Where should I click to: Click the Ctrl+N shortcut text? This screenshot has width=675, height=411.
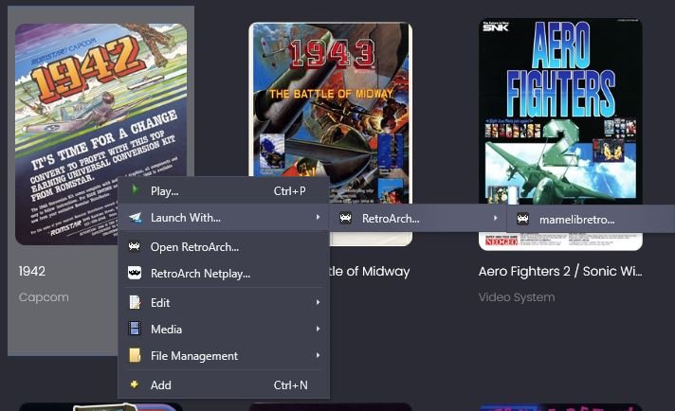point(291,385)
